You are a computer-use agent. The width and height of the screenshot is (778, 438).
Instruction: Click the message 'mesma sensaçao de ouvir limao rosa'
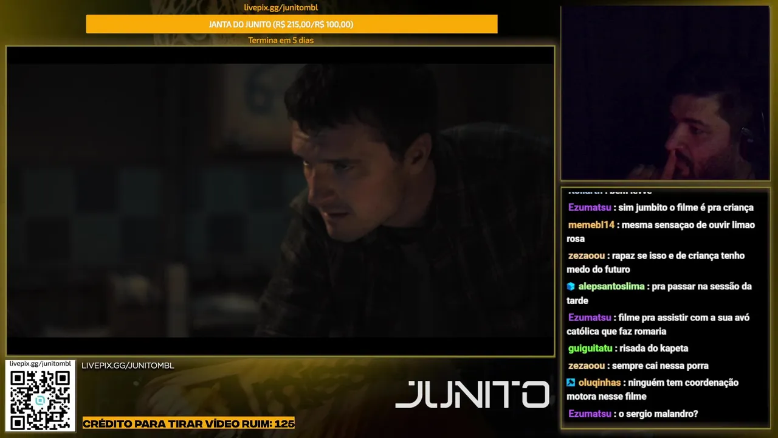pos(661,232)
